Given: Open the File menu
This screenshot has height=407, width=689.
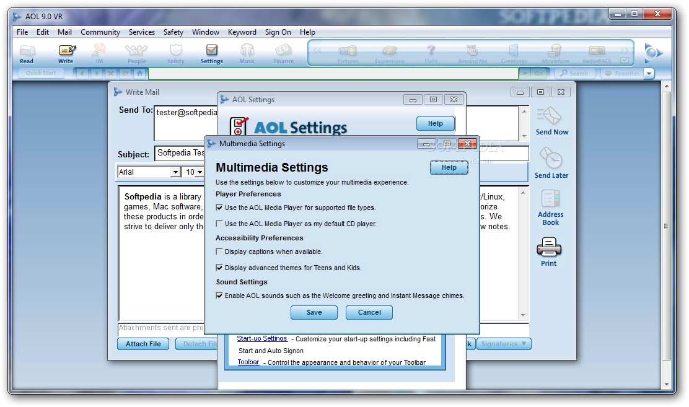Looking at the screenshot, I should tap(22, 32).
